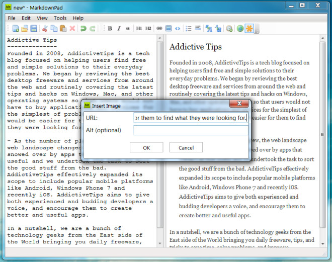Image resolution: width=332 pixels, height=262 pixels.
Task: Click the first text conversion icon after the rule icon
Action: 209,28
